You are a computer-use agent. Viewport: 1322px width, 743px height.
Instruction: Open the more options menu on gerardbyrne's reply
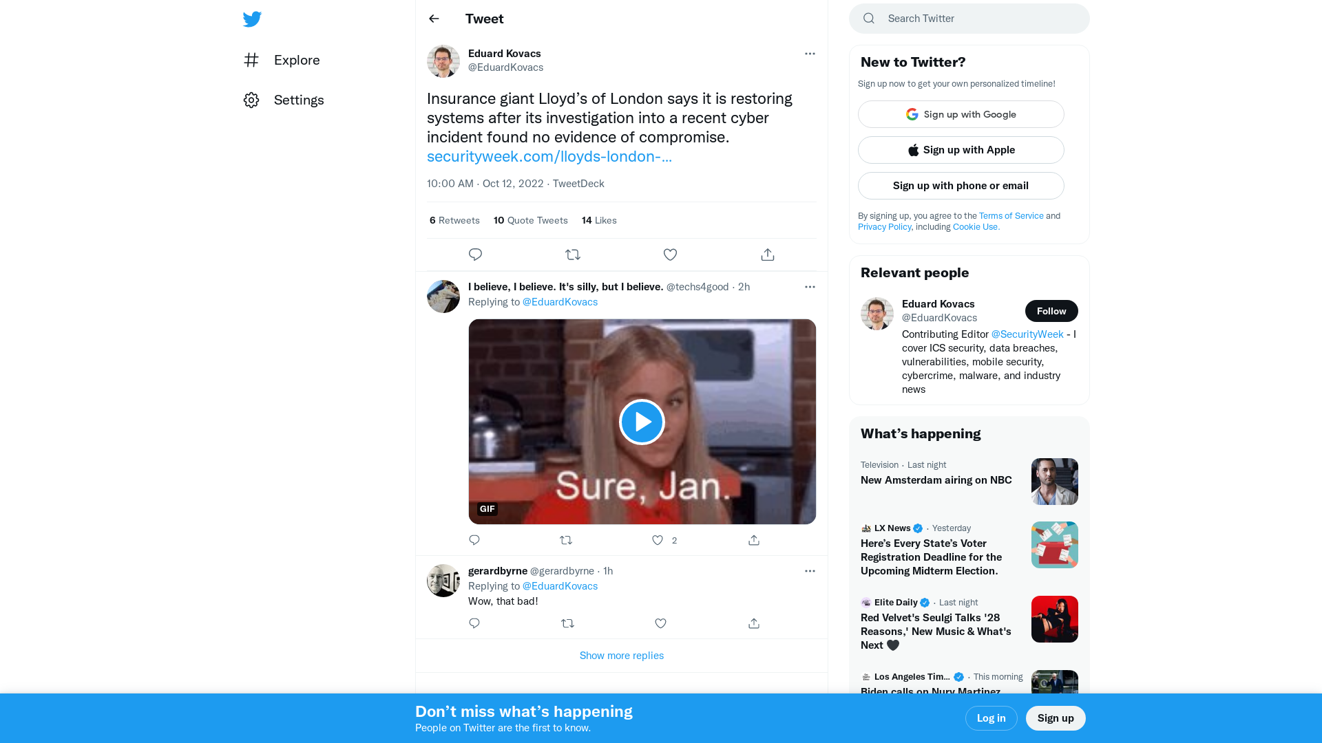(810, 570)
